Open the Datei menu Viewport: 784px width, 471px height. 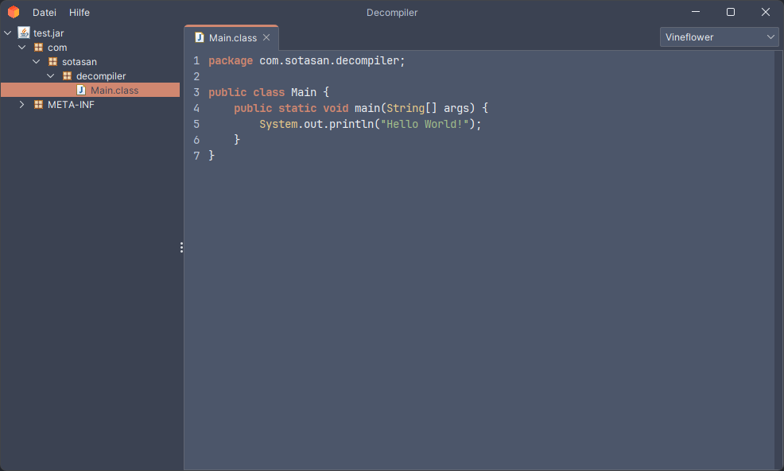(44, 13)
